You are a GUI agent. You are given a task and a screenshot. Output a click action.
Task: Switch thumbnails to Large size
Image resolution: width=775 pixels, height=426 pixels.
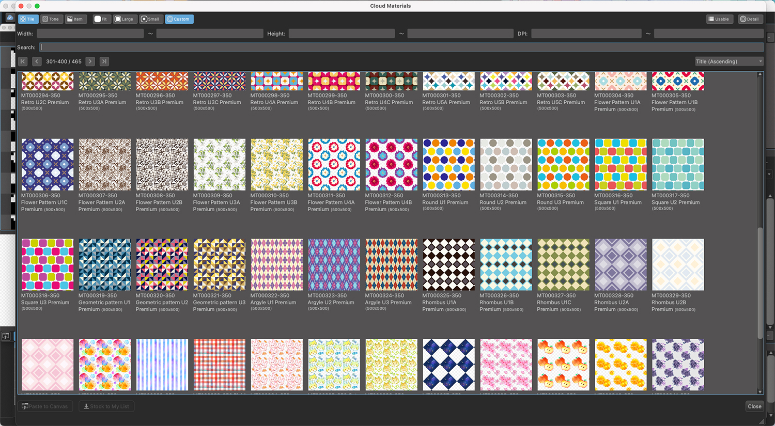[x=125, y=19]
